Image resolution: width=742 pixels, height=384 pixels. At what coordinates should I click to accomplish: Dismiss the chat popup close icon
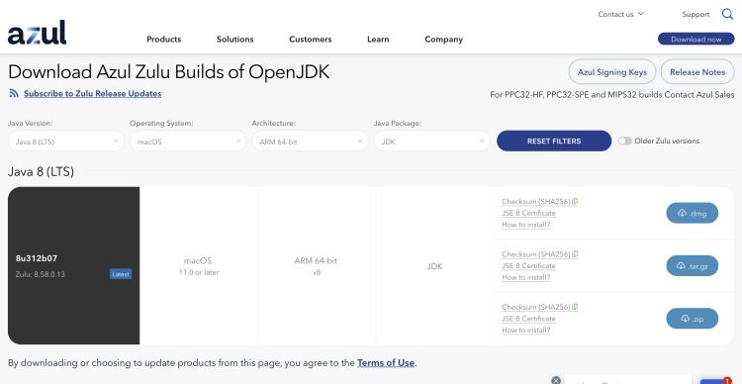(x=556, y=380)
